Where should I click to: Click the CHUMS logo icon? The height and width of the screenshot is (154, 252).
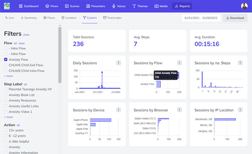click(7, 6)
